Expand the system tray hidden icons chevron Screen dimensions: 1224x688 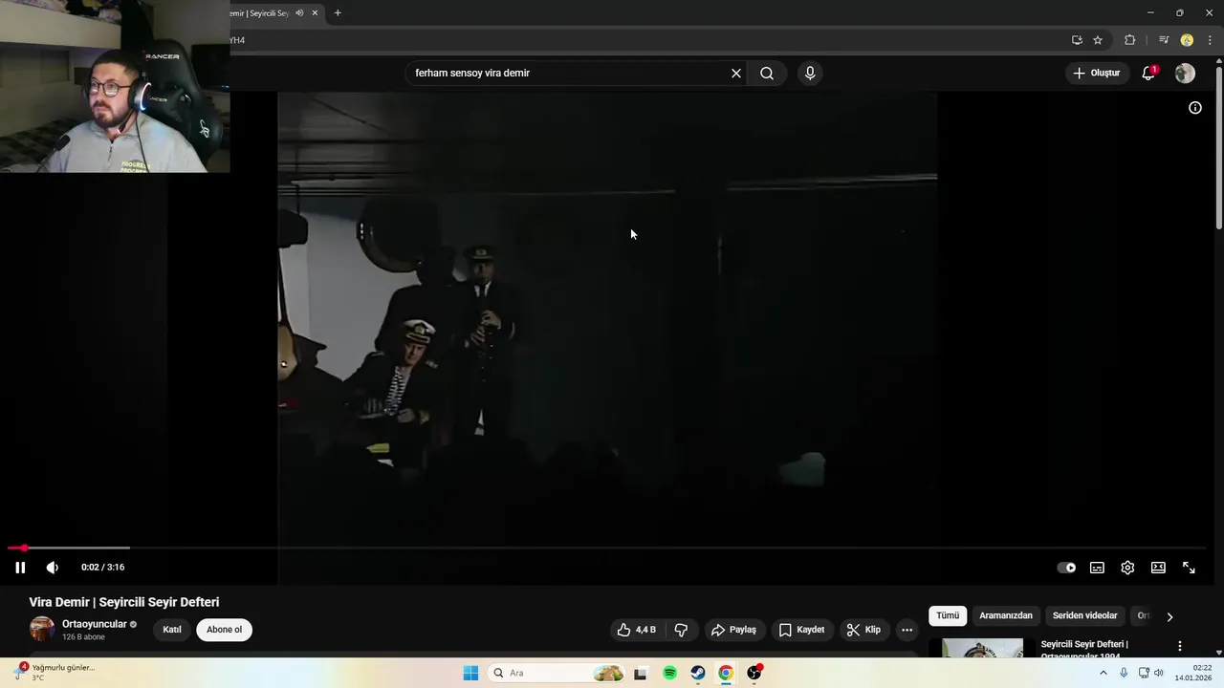(1103, 673)
